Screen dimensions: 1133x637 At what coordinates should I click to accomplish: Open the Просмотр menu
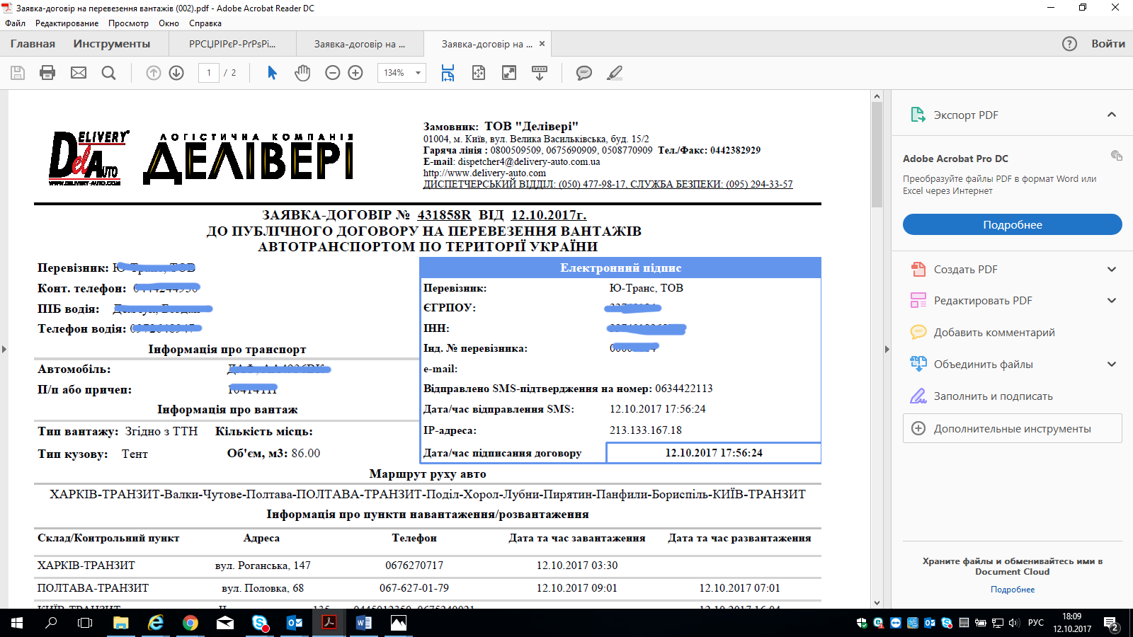click(128, 23)
